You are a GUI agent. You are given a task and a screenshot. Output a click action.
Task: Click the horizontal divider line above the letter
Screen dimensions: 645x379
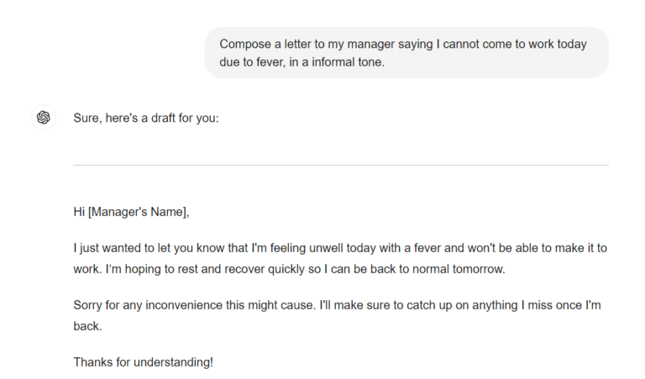tap(341, 165)
